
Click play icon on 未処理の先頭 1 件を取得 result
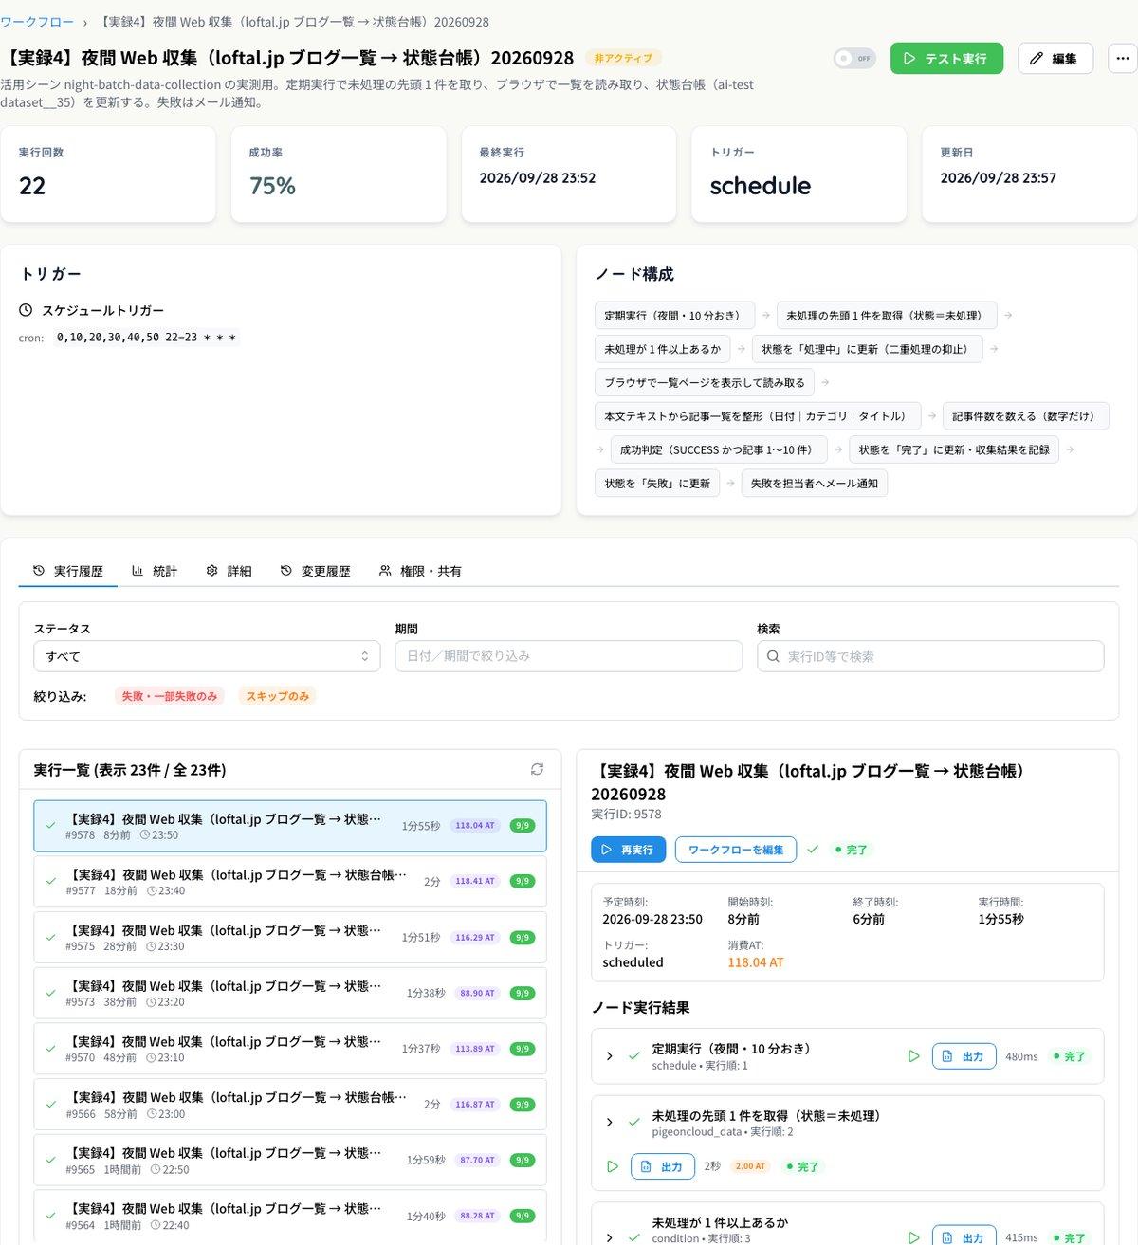[x=613, y=1166]
